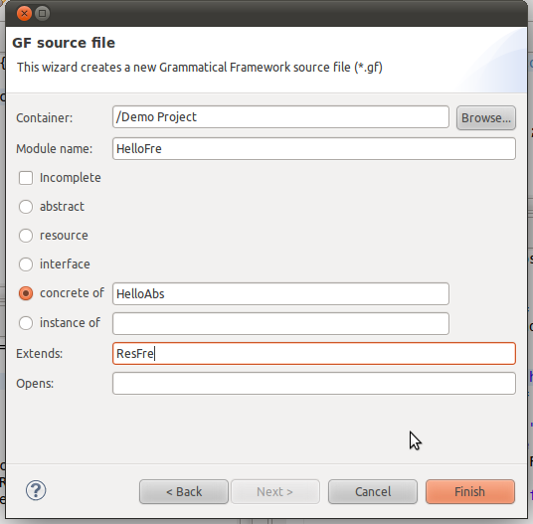Select the instance of radio button
533x524 pixels.
click(x=26, y=323)
